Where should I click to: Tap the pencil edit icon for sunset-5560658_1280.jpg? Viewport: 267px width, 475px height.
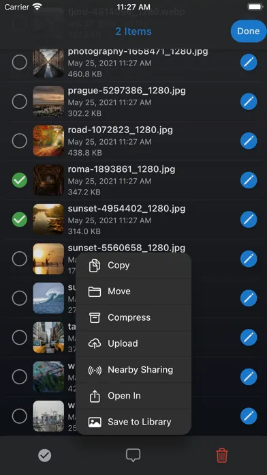click(x=249, y=259)
